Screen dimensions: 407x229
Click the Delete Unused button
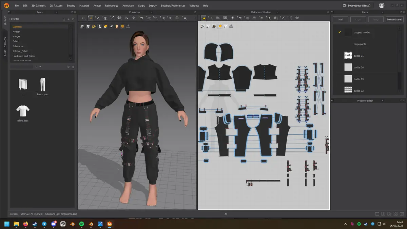coord(394,19)
